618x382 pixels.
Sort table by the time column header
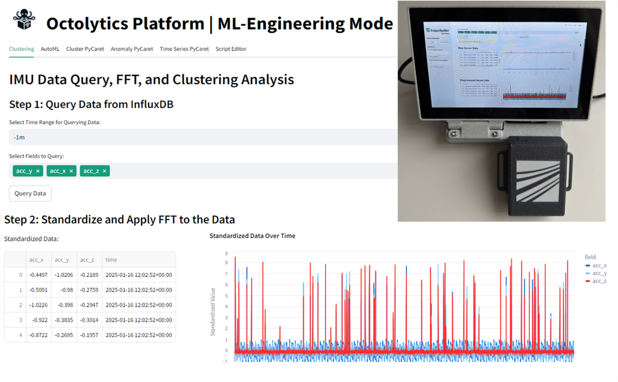(x=111, y=260)
